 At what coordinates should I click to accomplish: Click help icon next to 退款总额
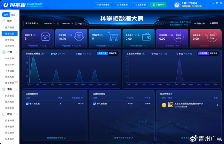[205, 35]
